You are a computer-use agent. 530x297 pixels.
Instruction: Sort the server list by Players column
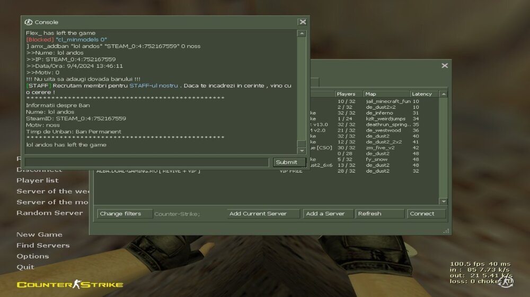348,94
